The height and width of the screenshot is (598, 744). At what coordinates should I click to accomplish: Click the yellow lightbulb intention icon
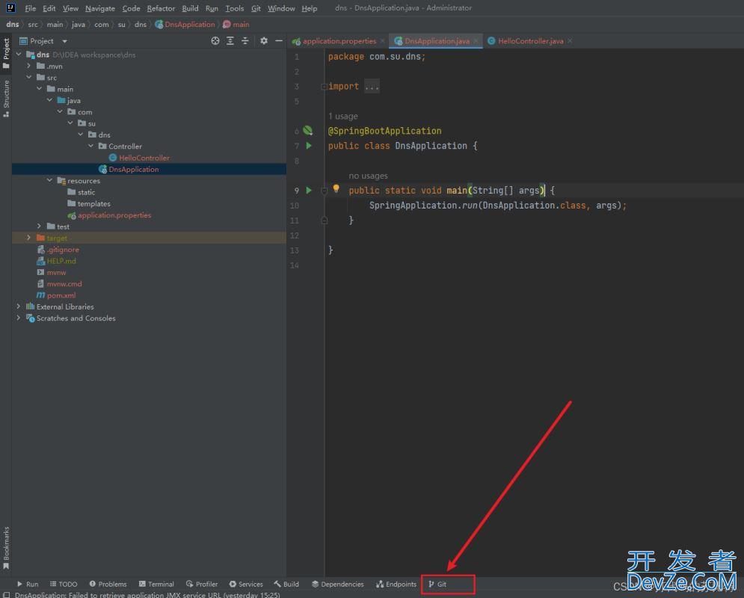pos(336,188)
